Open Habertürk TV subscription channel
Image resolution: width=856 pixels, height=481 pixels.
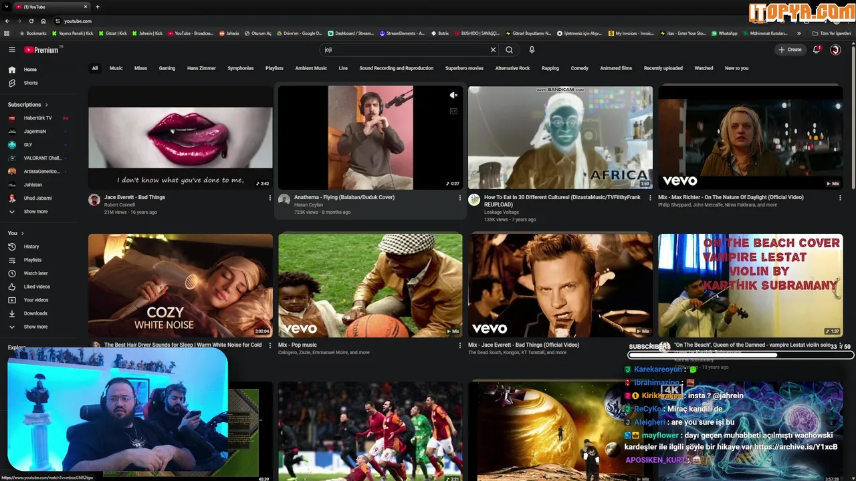37,118
